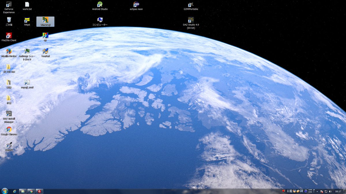Launch the FileZilla Client desktop shortcut

coord(9,37)
